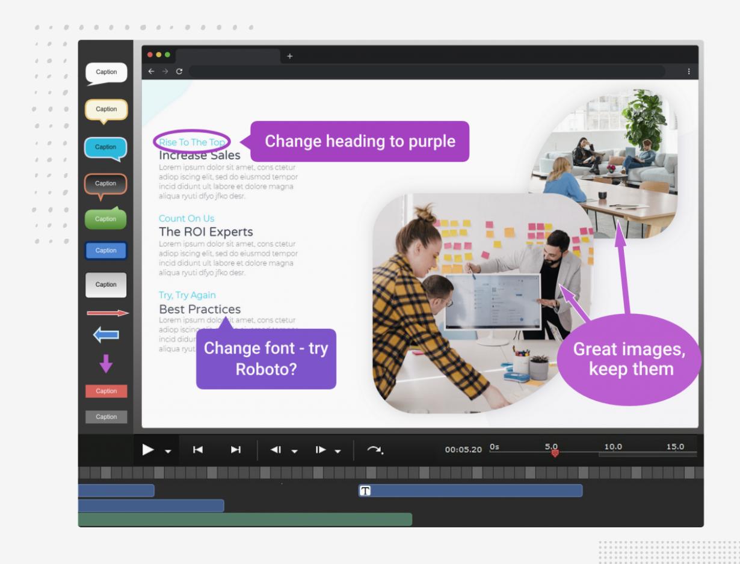Viewport: 740px width, 564px height.
Task: Jump to the start of the timeline
Action: point(197,450)
